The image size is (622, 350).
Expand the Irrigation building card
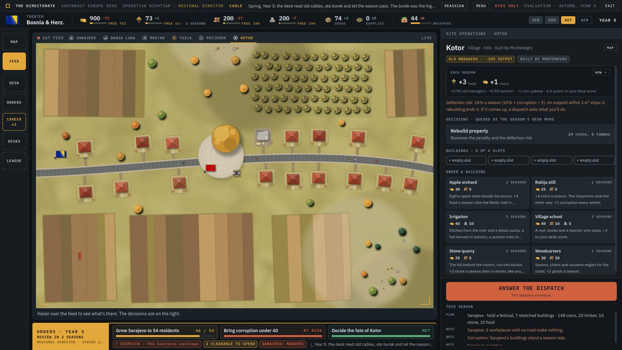[x=487, y=227]
